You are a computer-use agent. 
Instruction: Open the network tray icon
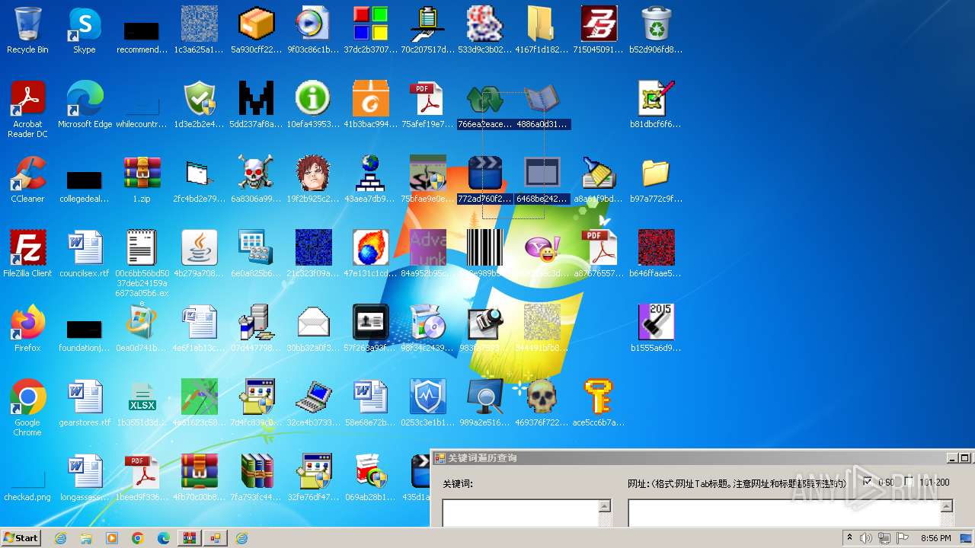(x=884, y=538)
